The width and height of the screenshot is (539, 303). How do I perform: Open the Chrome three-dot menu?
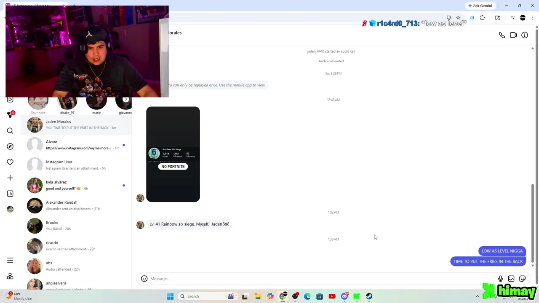click(x=533, y=18)
